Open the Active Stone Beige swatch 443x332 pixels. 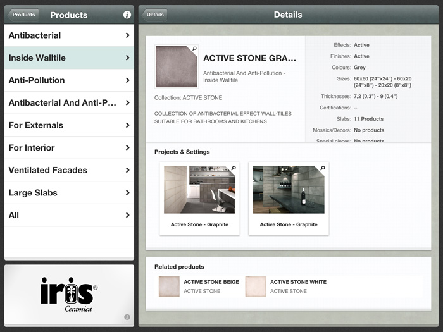coord(169,286)
